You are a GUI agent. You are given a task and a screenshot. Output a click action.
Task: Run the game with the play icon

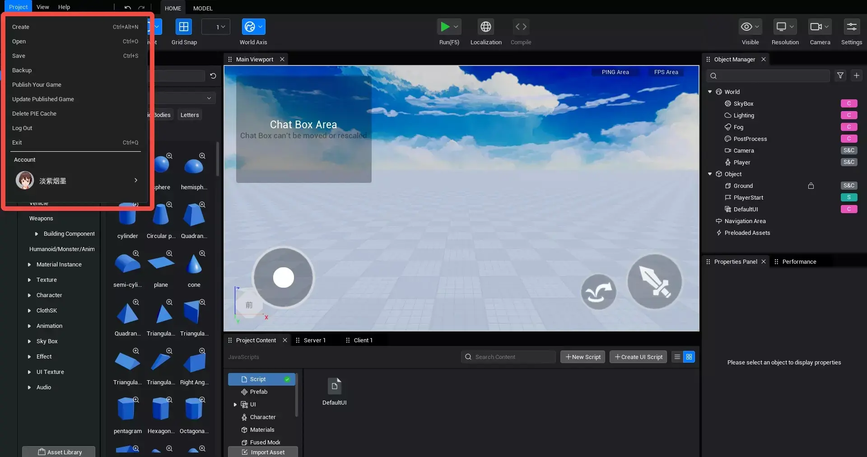tap(445, 27)
